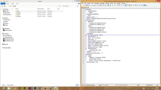Image resolution: width=161 pixels, height=90 pixels.
Task: Close the config.yml tab
Action: [x=88, y=8]
